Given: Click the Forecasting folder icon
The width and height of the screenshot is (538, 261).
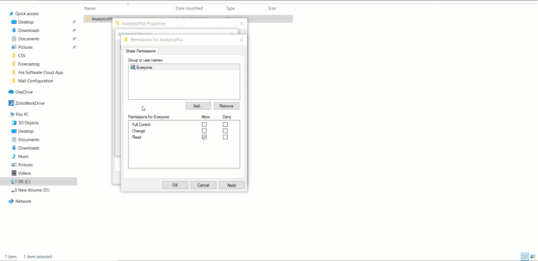Looking at the screenshot, I should 14,64.
